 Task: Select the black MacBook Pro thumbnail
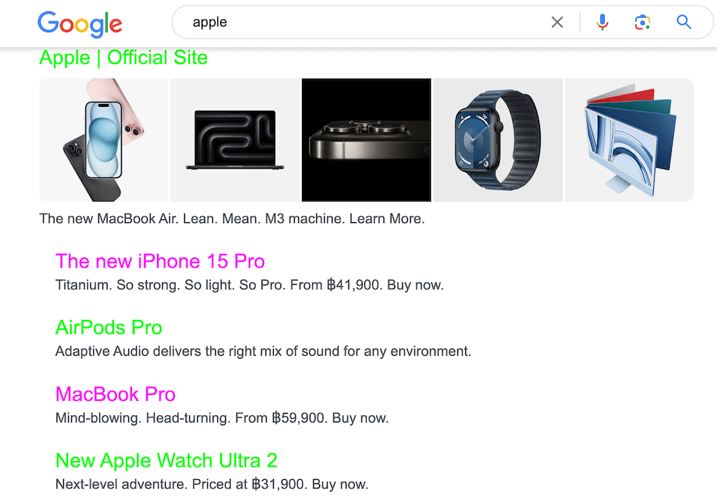(234, 140)
